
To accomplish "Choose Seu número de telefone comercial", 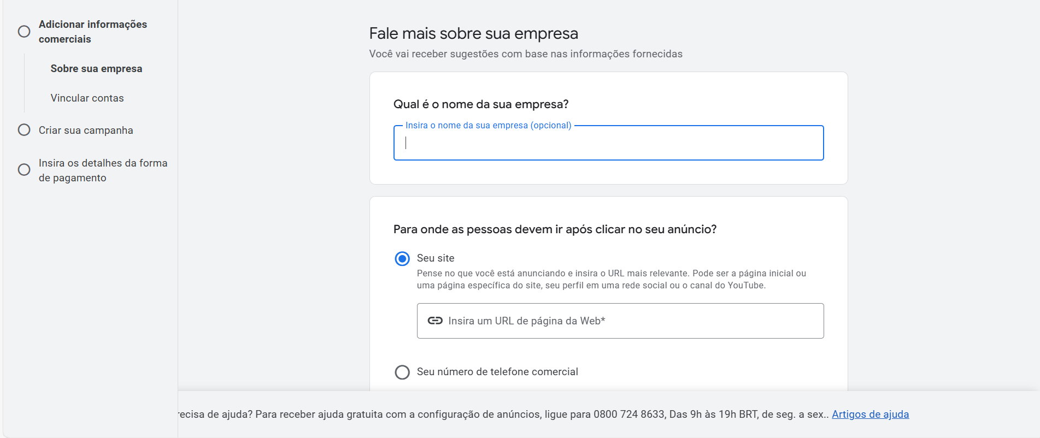I will point(402,372).
